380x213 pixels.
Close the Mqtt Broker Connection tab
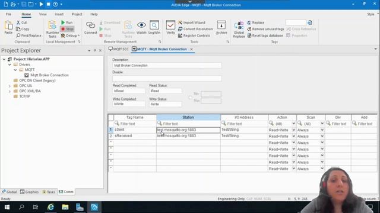point(191,49)
